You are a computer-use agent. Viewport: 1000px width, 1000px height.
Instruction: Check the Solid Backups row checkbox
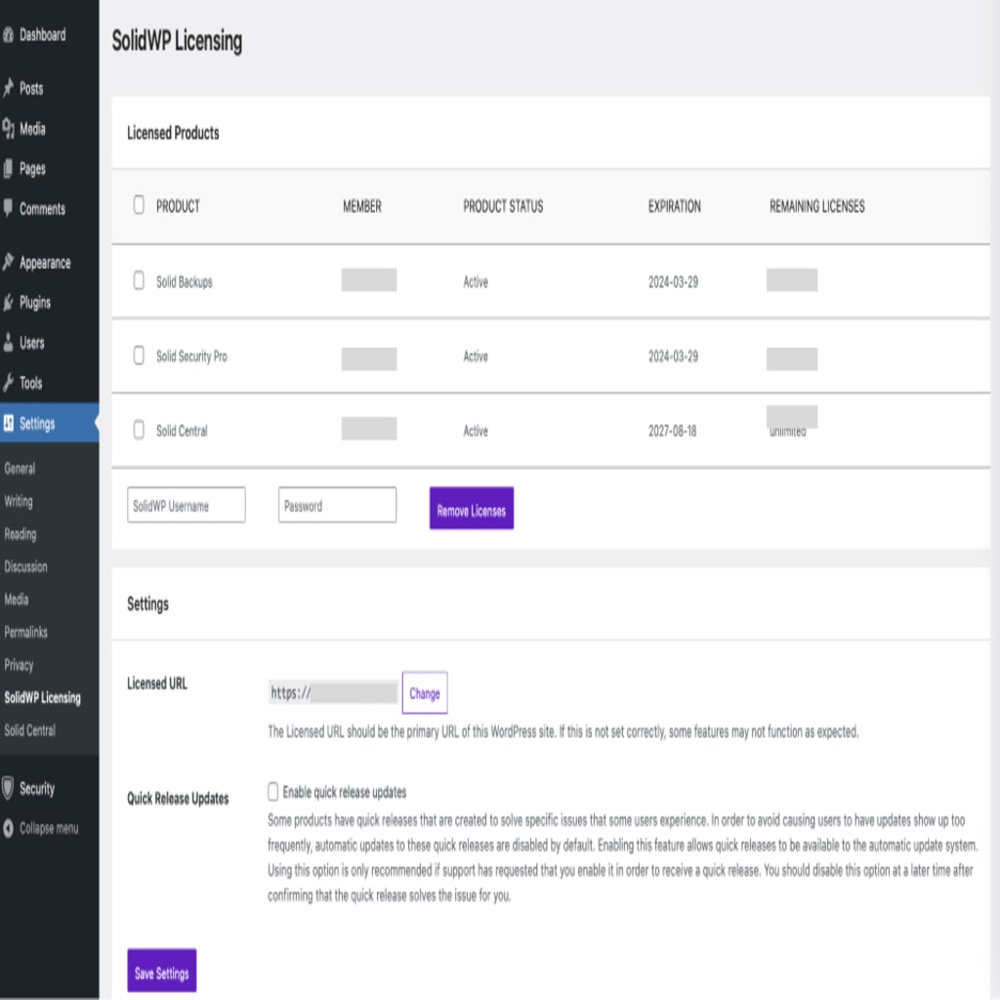139,280
